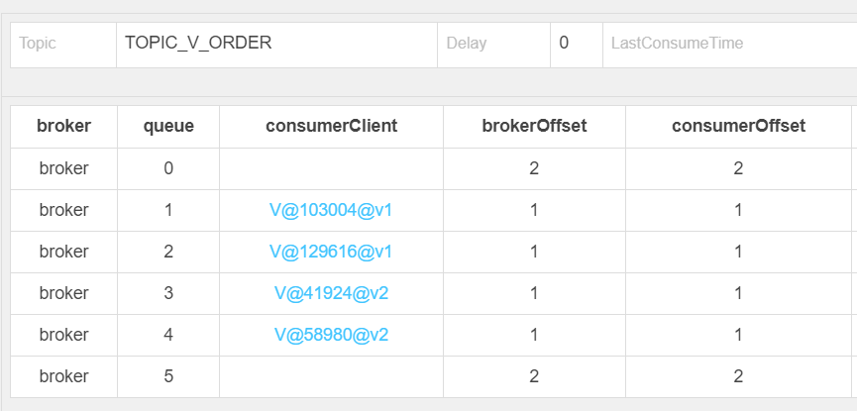Select the brokerOffset column header
This screenshot has width=857, height=411.
pyautogui.click(x=535, y=126)
